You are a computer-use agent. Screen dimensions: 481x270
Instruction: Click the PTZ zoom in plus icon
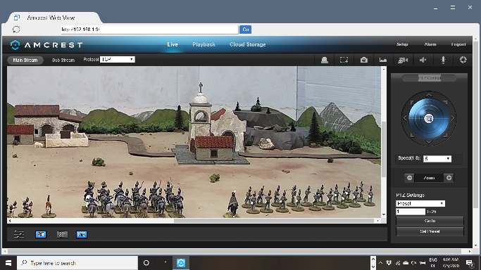click(x=449, y=178)
